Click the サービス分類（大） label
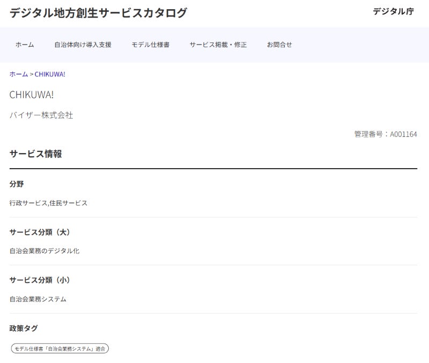The width and height of the screenshot is (429, 363). coord(40,232)
